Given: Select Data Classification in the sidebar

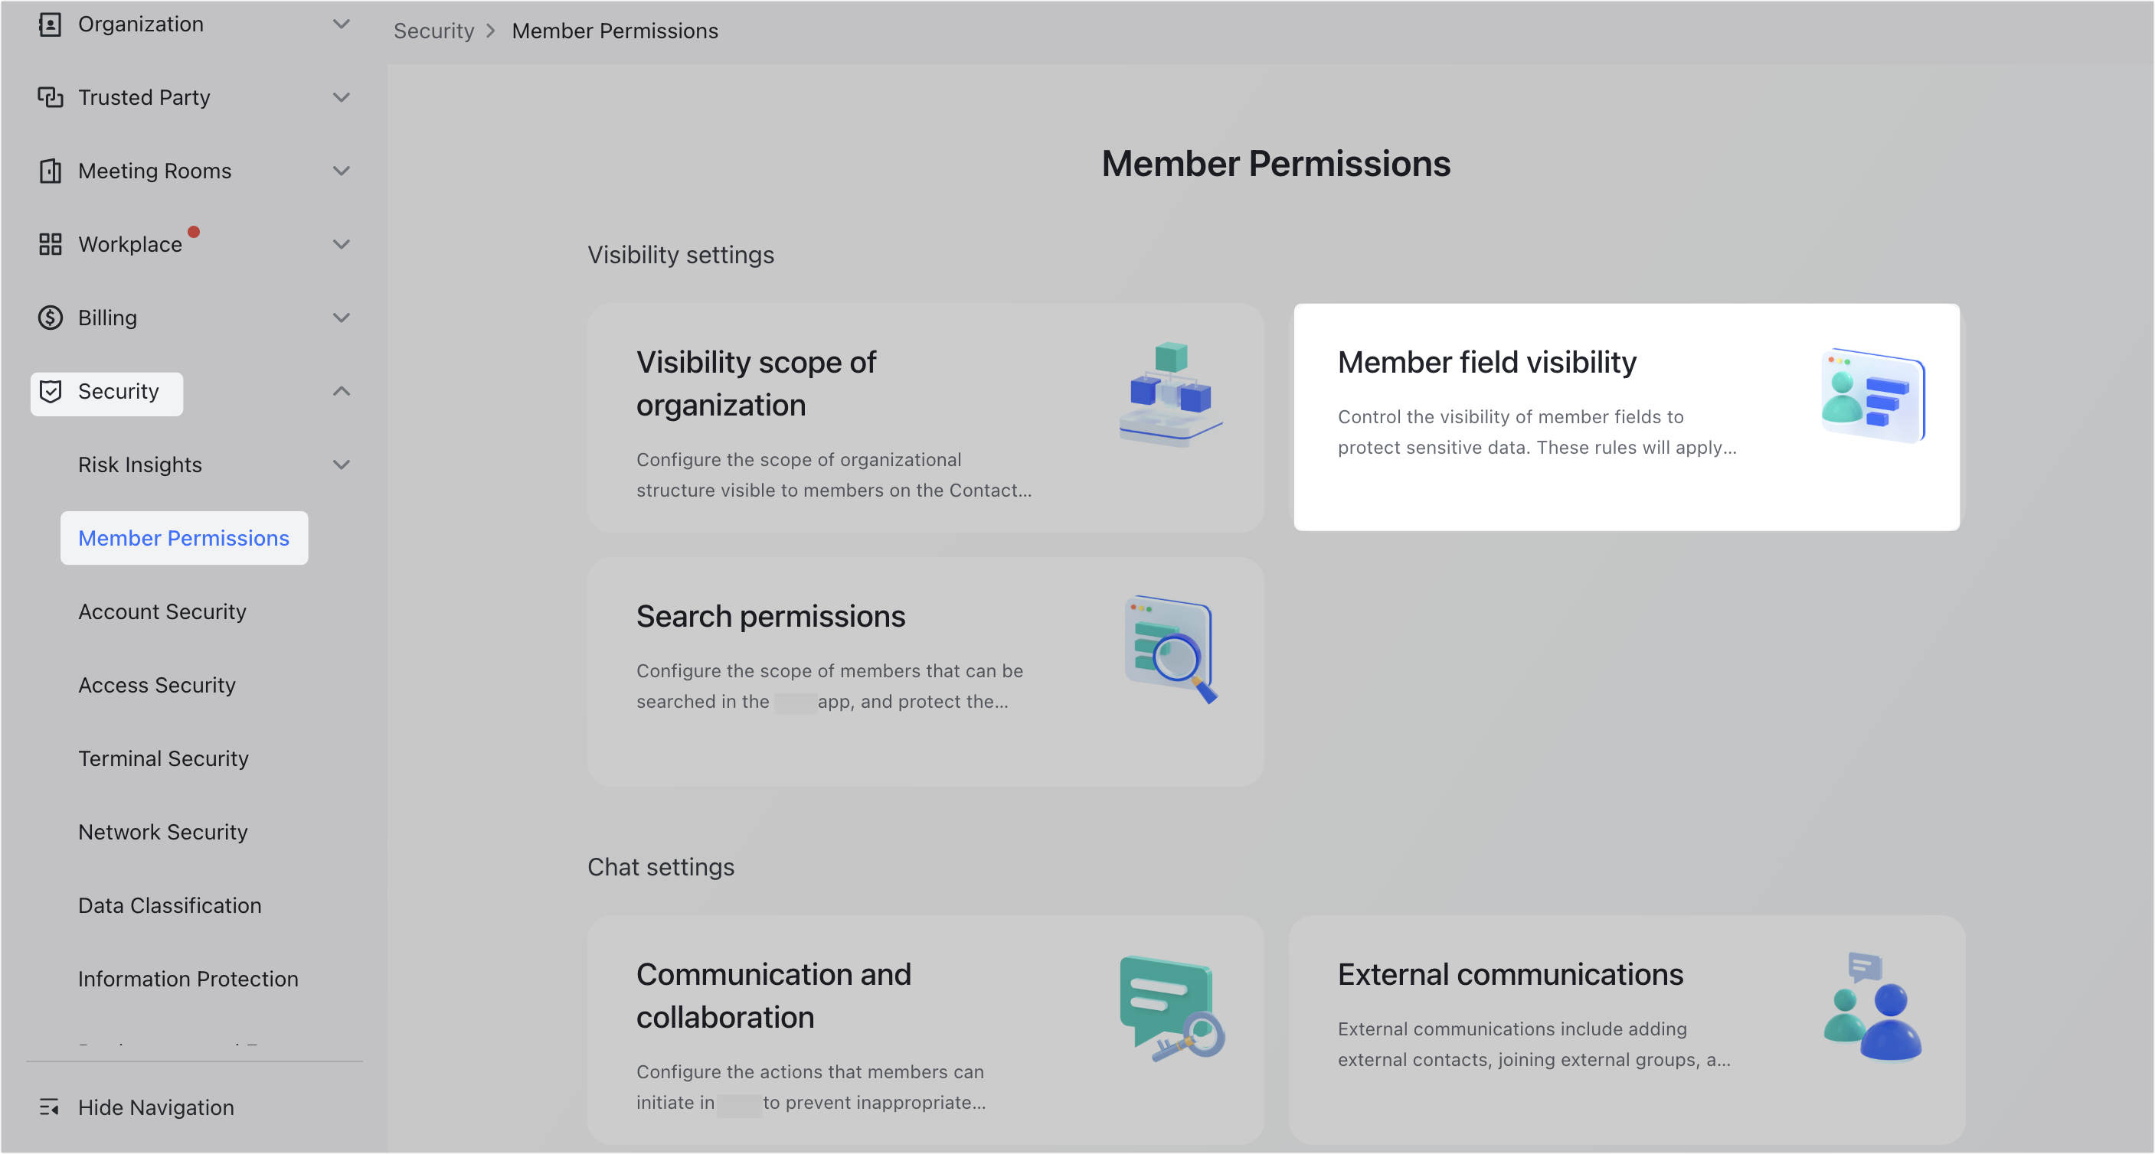Looking at the screenshot, I should (x=170, y=905).
